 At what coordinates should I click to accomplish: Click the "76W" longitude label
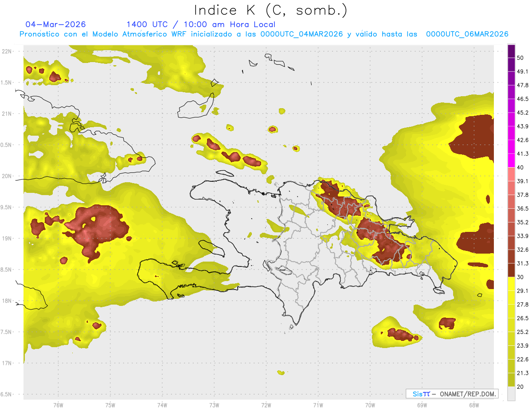point(58,405)
